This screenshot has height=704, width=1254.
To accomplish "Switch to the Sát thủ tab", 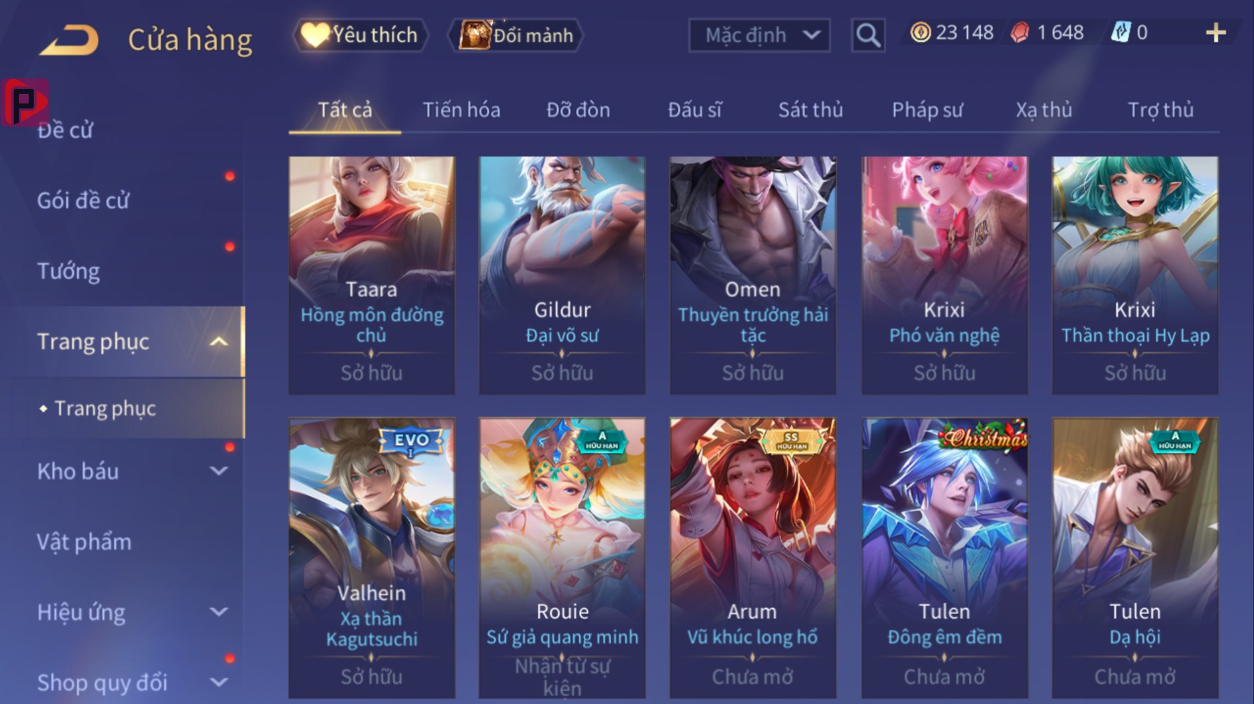I will (x=810, y=110).
